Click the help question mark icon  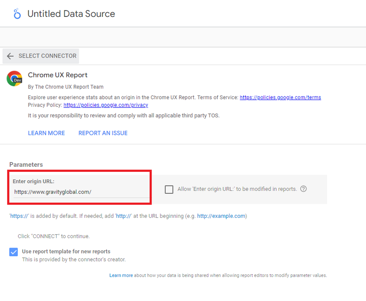point(303,189)
